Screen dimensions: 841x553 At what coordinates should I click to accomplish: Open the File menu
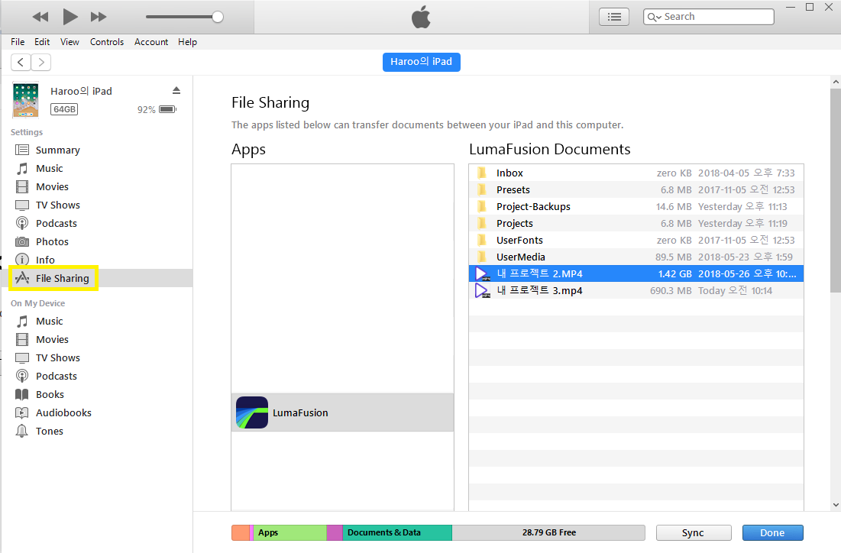(18, 42)
